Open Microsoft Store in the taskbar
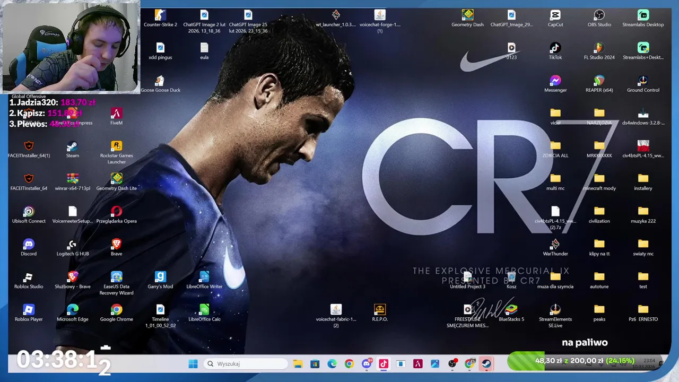 [x=315, y=363]
